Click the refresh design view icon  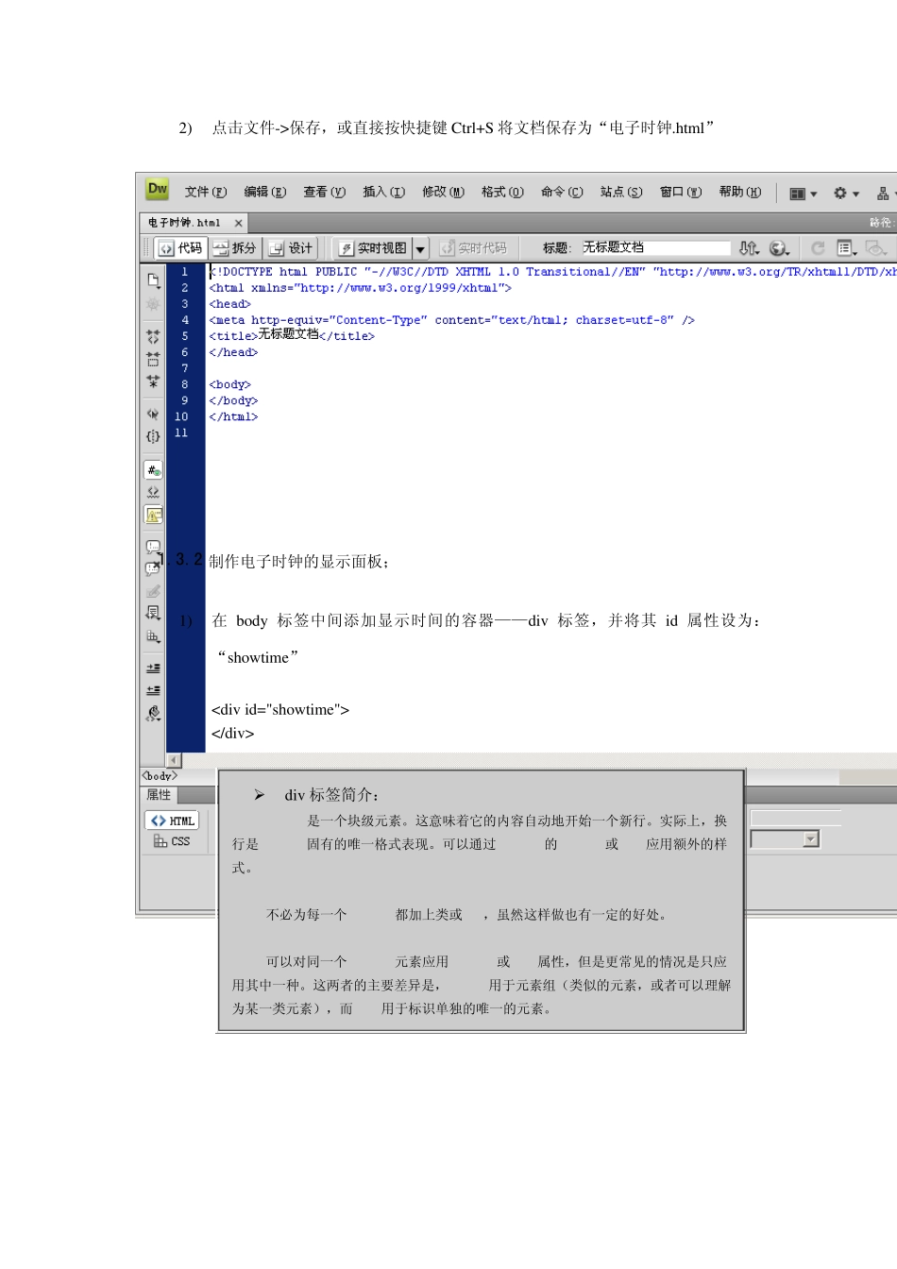click(x=818, y=248)
